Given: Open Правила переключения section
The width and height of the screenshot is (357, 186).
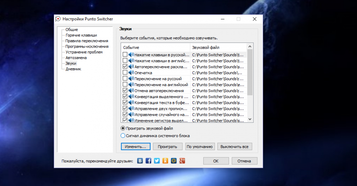Looking at the screenshot, I should 87,41.
